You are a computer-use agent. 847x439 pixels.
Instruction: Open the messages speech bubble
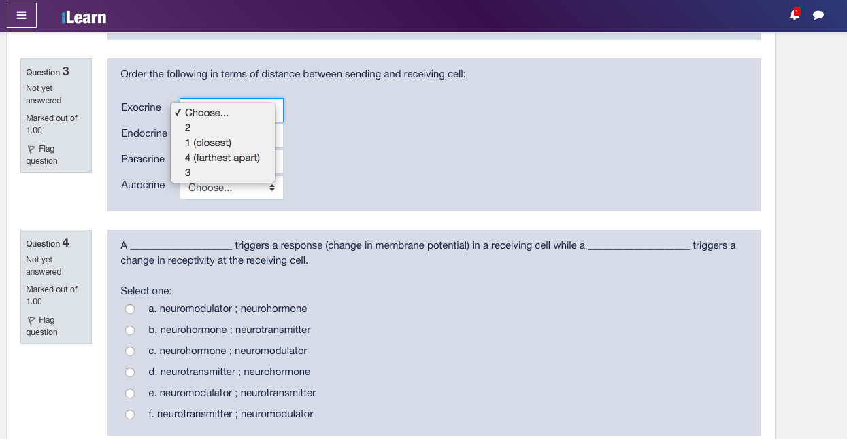coord(818,15)
